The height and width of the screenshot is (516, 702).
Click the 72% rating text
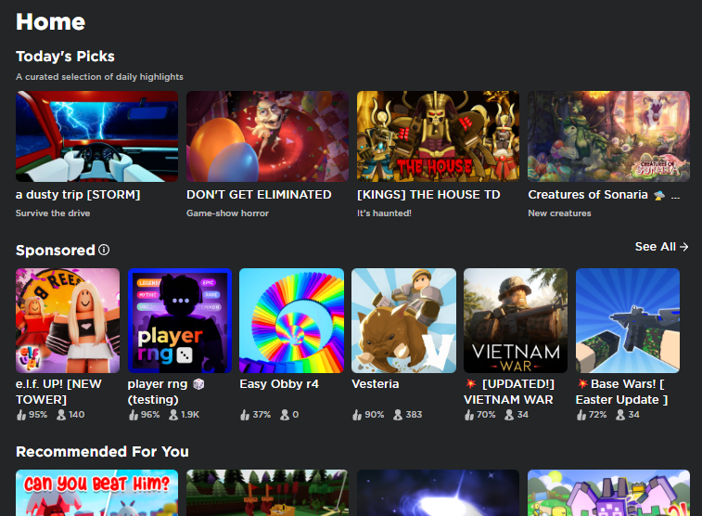[x=598, y=415]
